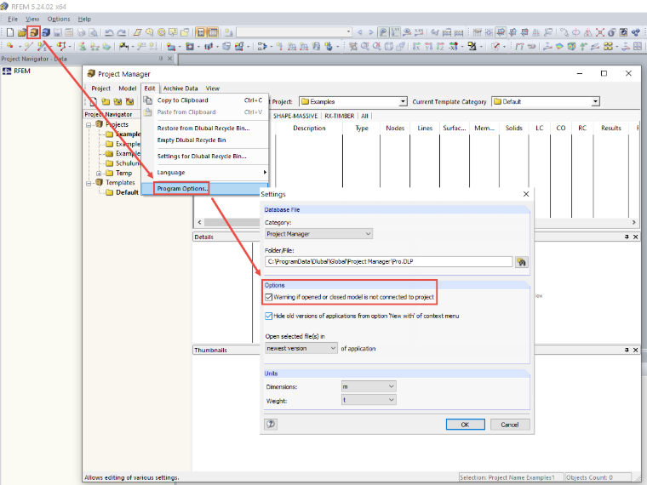This screenshot has height=485, width=647.
Task: Toggle Hide old versions of applications checkbox
Action: point(269,316)
